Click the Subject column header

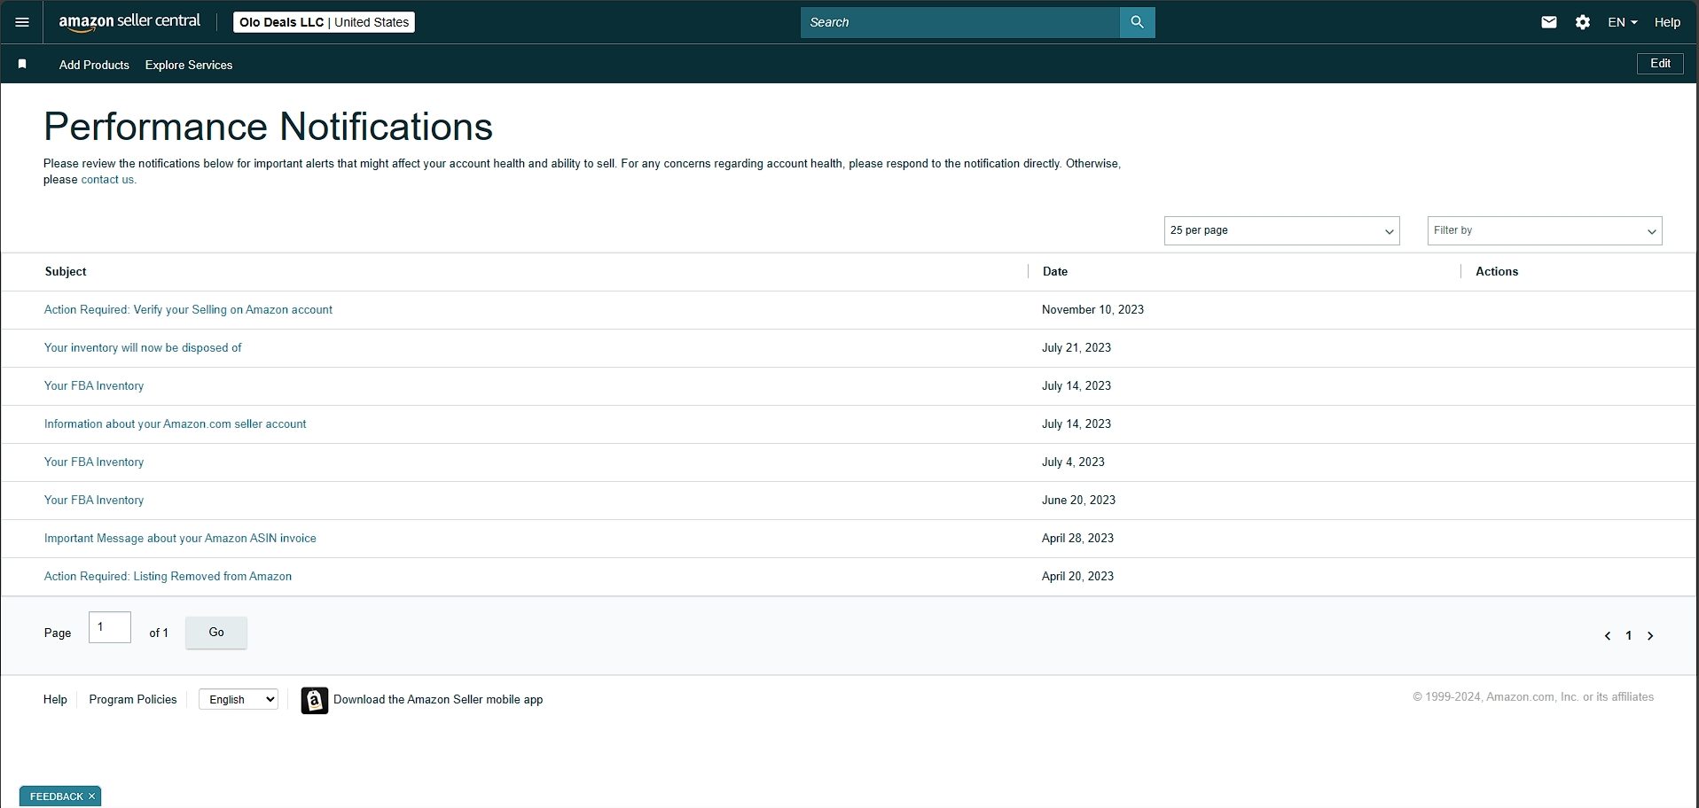pos(66,272)
